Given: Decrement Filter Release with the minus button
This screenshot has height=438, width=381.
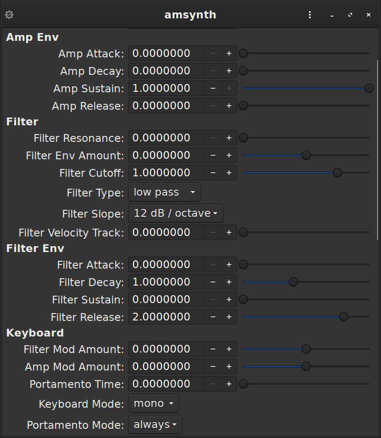Looking at the screenshot, I should point(213,317).
